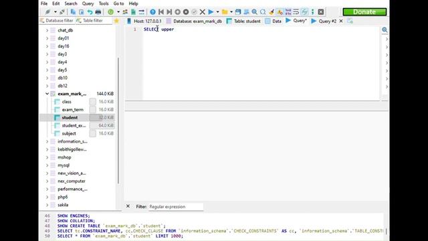Viewport: 428px width, 241px height.
Task: Click the insert row plus icon
Action: pos(177,12)
